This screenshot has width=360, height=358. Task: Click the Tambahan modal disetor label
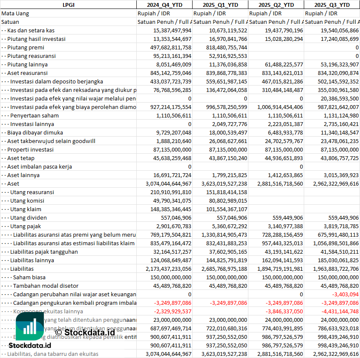(46, 286)
